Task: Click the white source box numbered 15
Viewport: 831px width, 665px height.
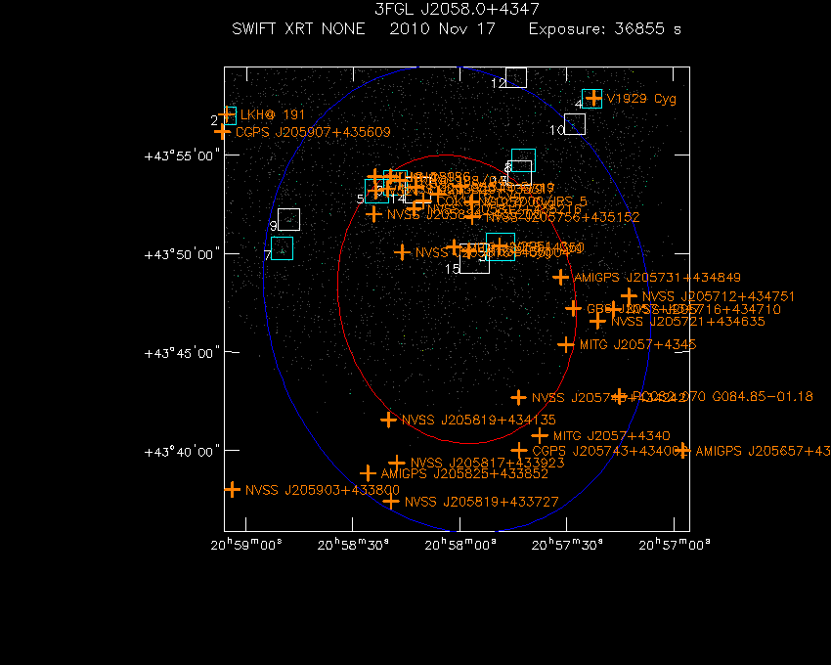Action: (x=474, y=259)
